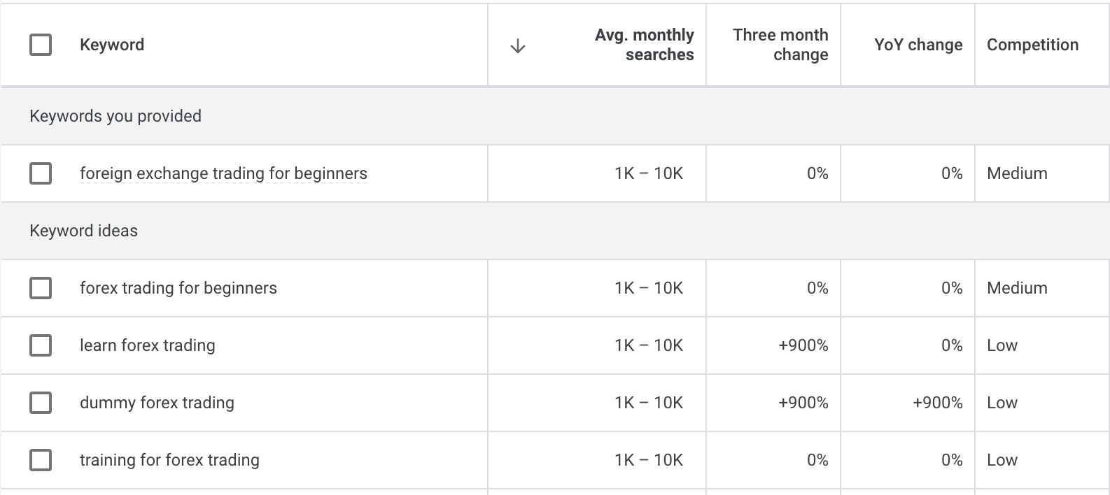Select the 'forex trading for beginners' checkbox
Screen dimensions: 1110x495
41,288
